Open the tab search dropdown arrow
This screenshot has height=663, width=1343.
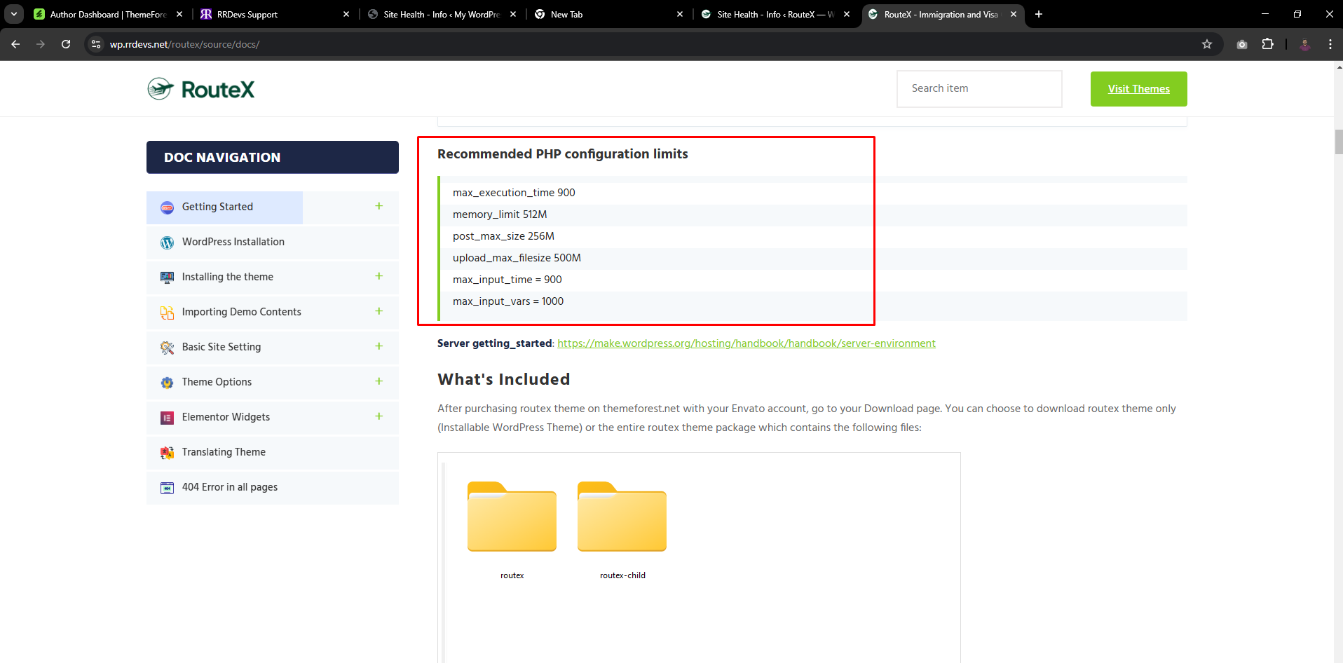[x=14, y=14]
